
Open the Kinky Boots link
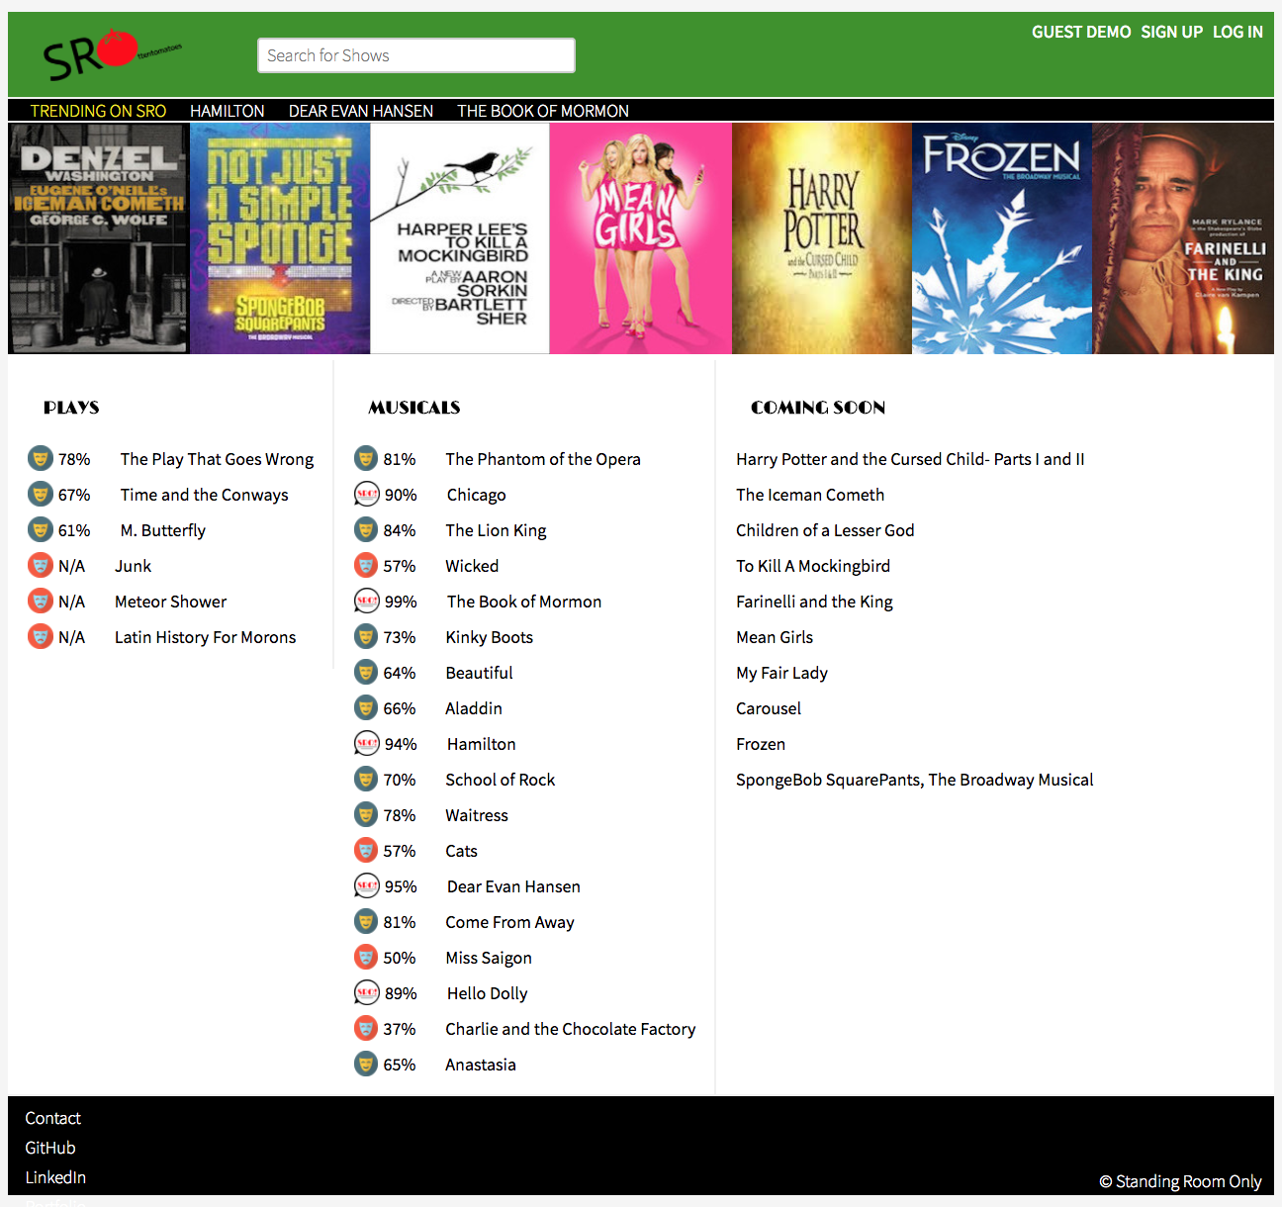489,637
